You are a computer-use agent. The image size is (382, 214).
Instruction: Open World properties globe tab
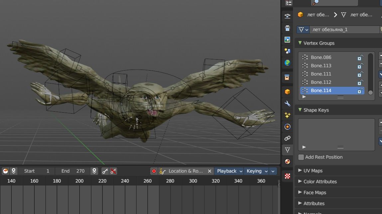tap(288, 63)
